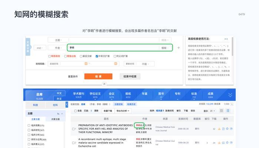
Task: Switch results to list view
Action: [x=228, y=111]
